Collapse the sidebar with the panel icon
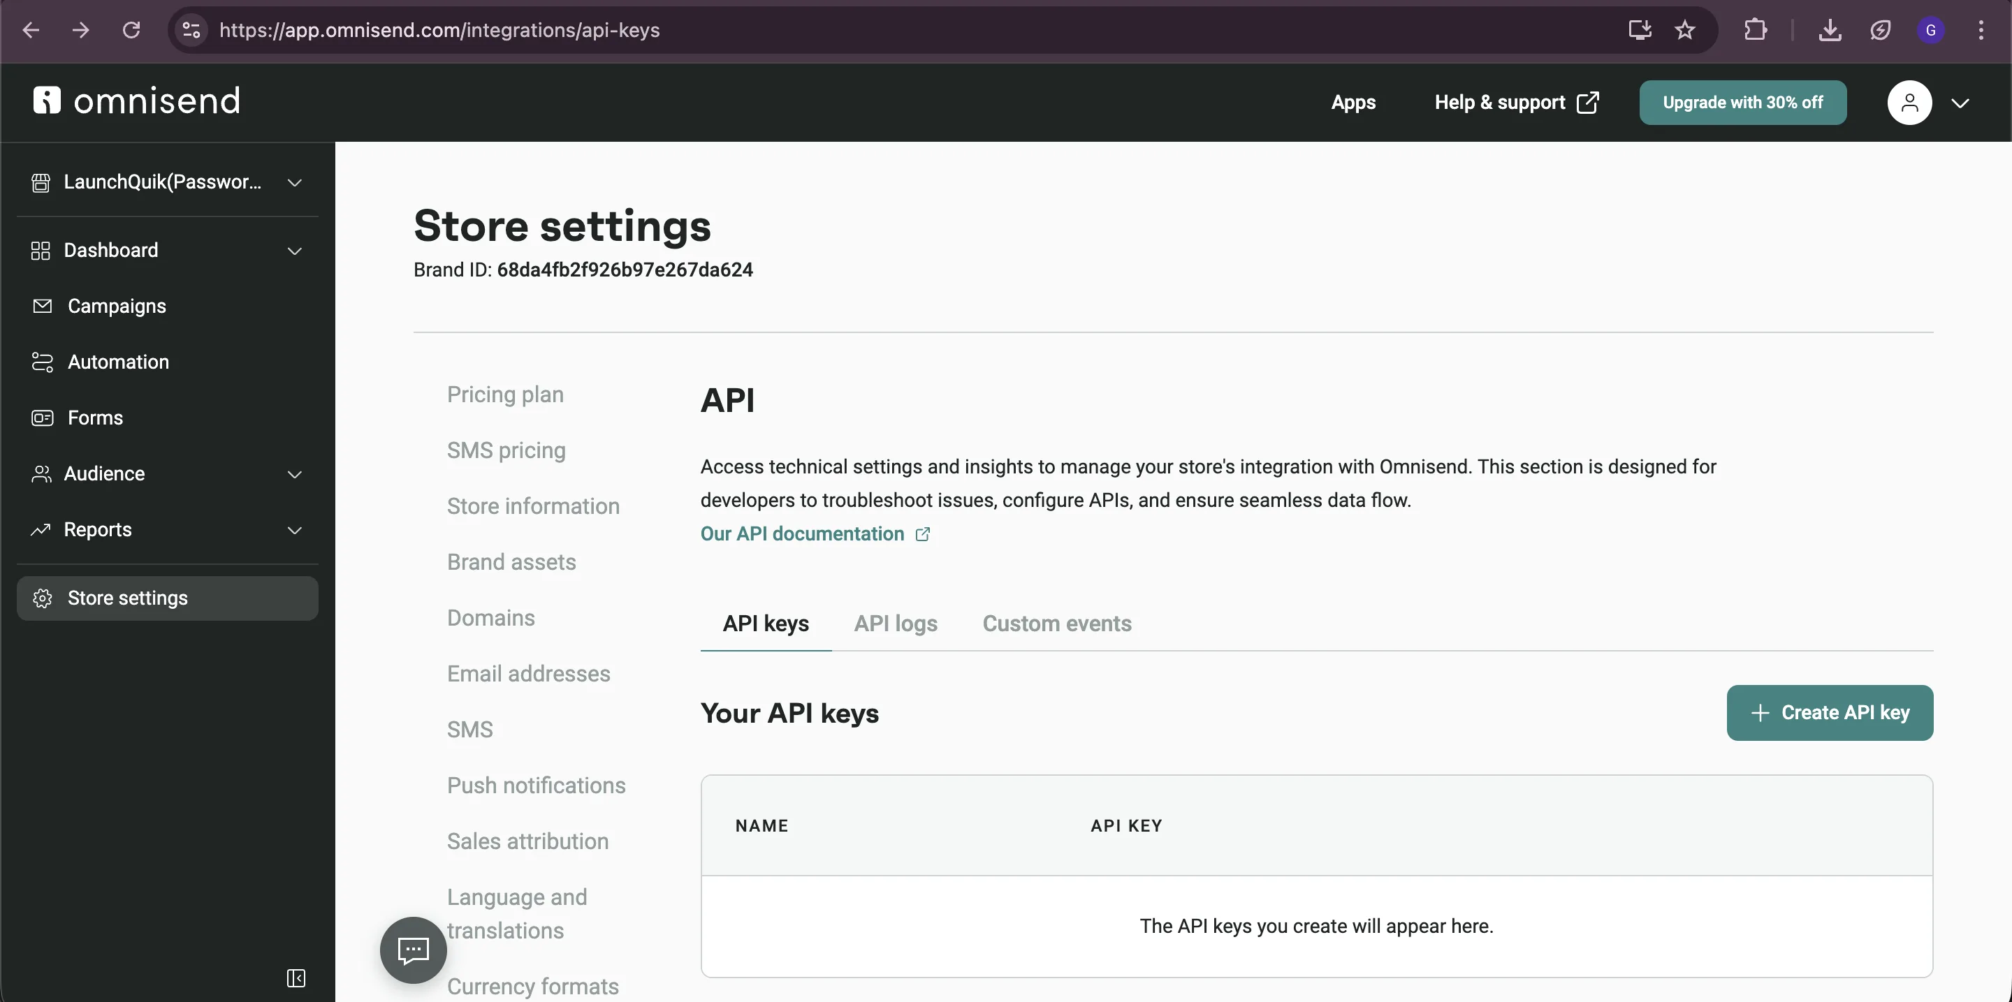Screen dimensions: 2012x1002 296,978
